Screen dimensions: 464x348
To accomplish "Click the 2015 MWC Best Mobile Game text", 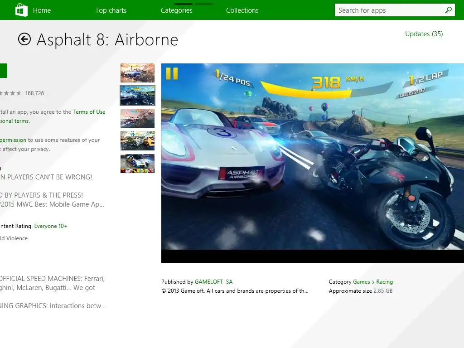I will 52,204.
